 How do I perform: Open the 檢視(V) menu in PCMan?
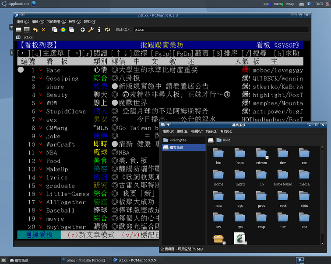coord(75,22)
